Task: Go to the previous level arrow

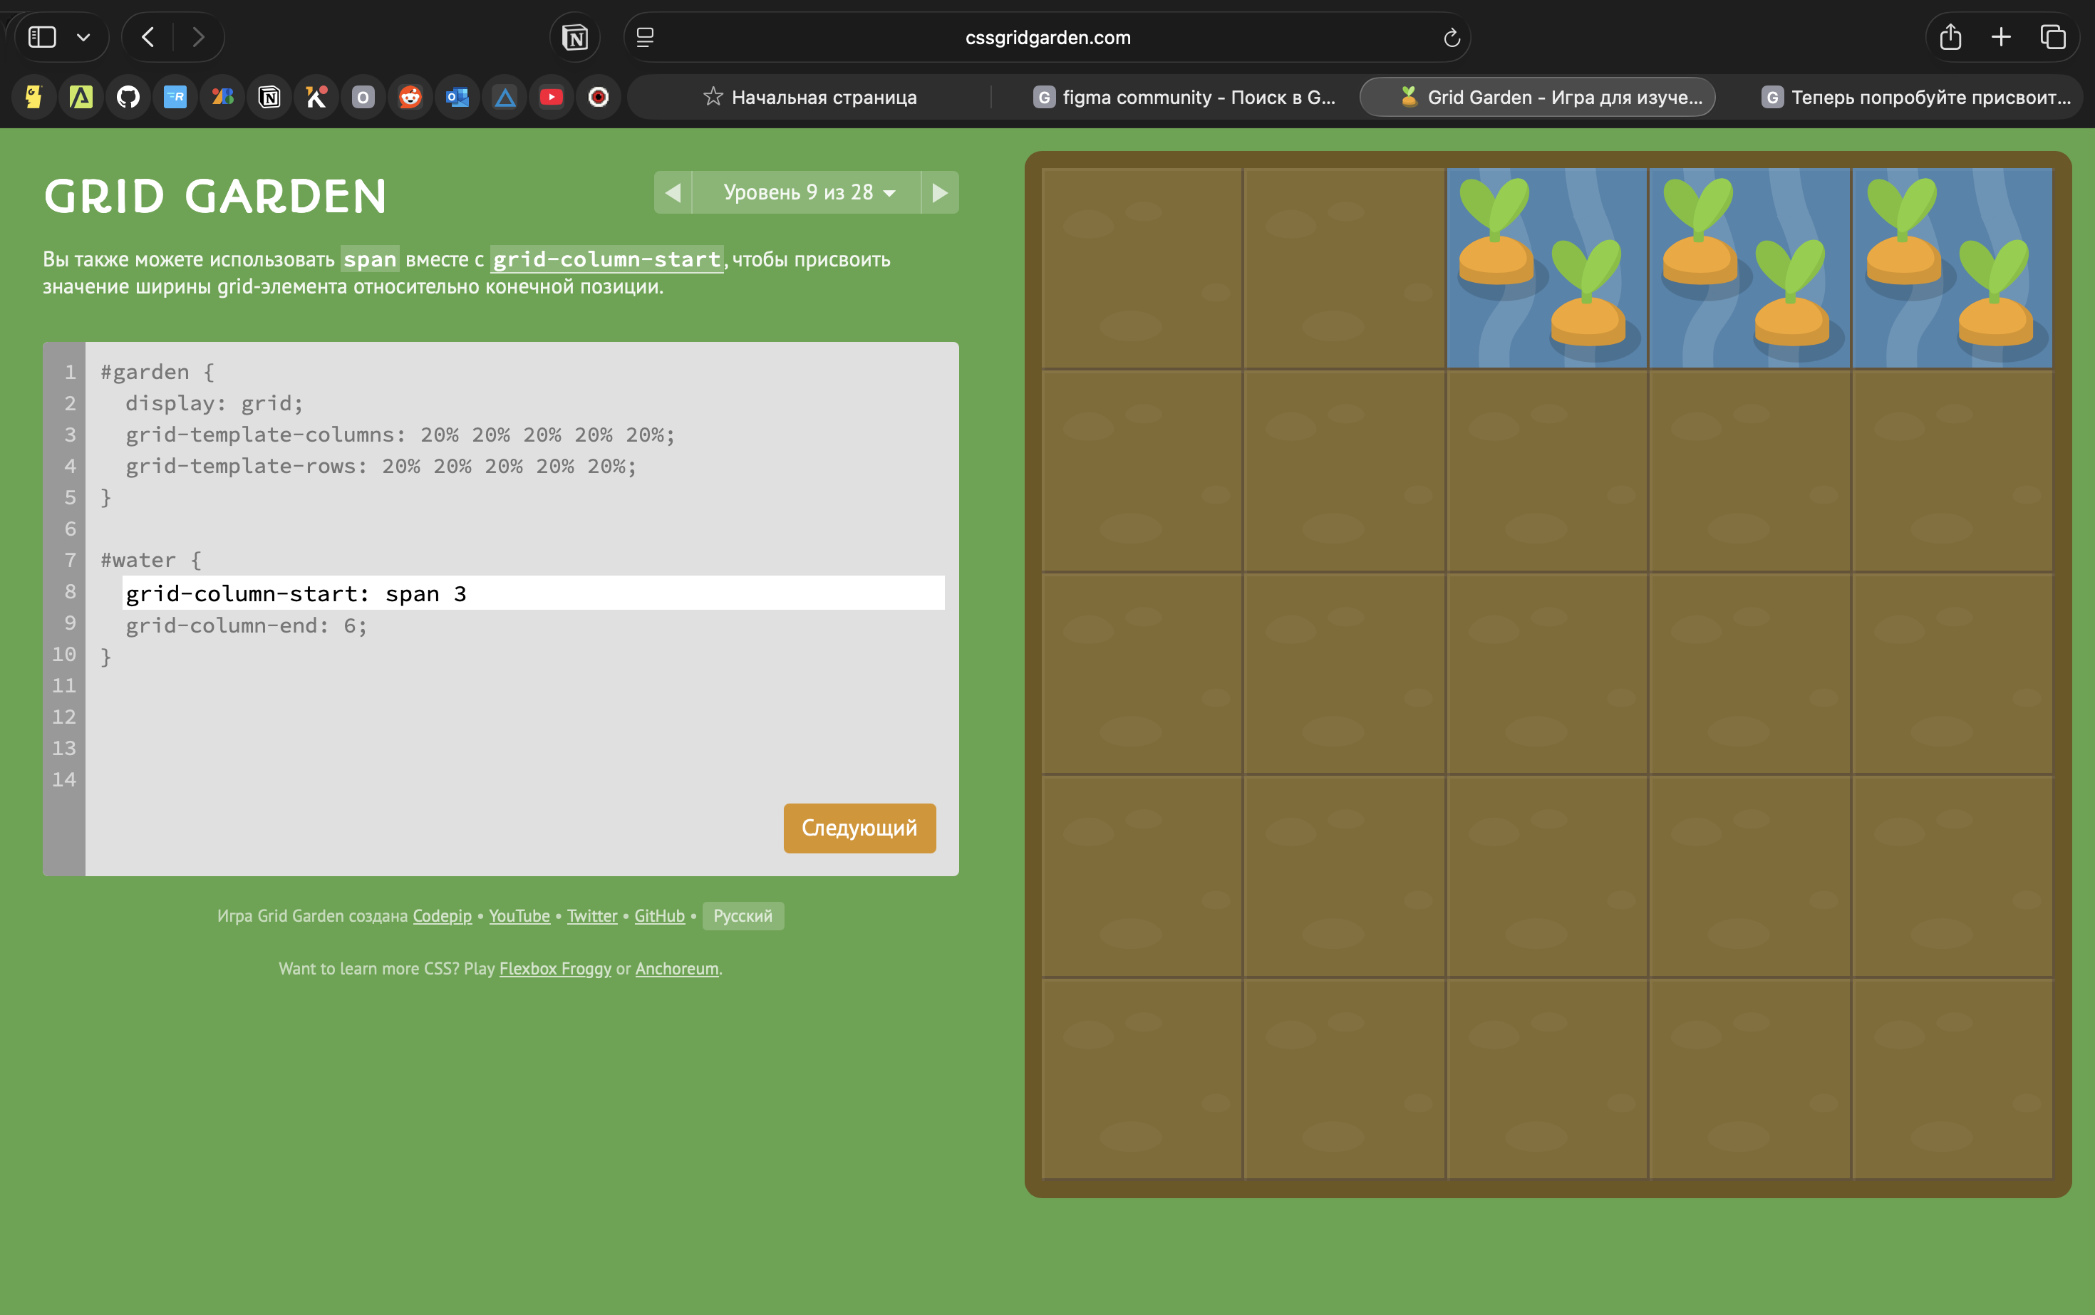Action: point(673,192)
